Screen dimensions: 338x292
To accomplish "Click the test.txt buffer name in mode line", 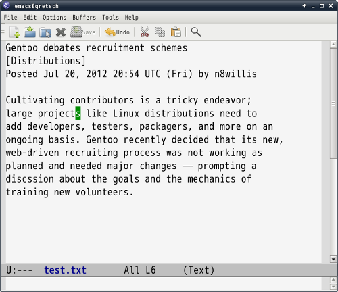I will coord(65,270).
